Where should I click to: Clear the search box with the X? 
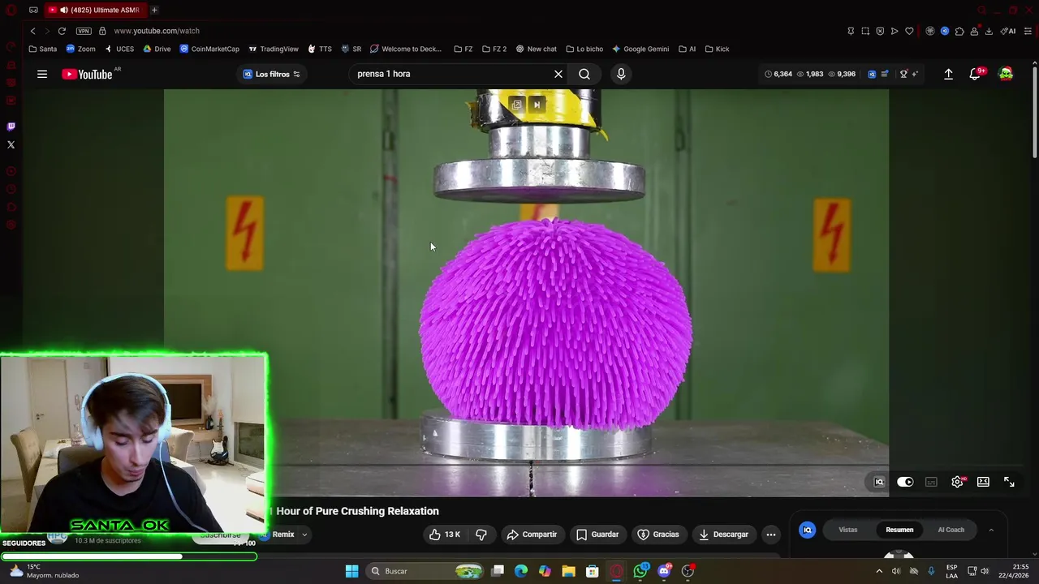click(x=558, y=74)
